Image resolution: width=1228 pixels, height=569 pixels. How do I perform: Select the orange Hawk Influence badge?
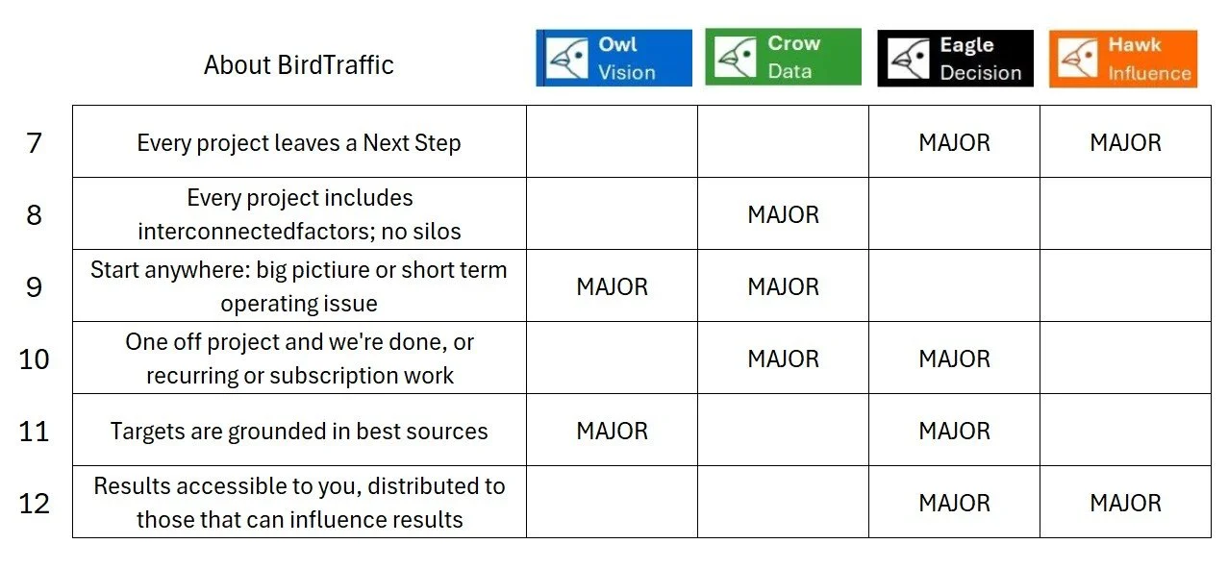coord(1123,59)
